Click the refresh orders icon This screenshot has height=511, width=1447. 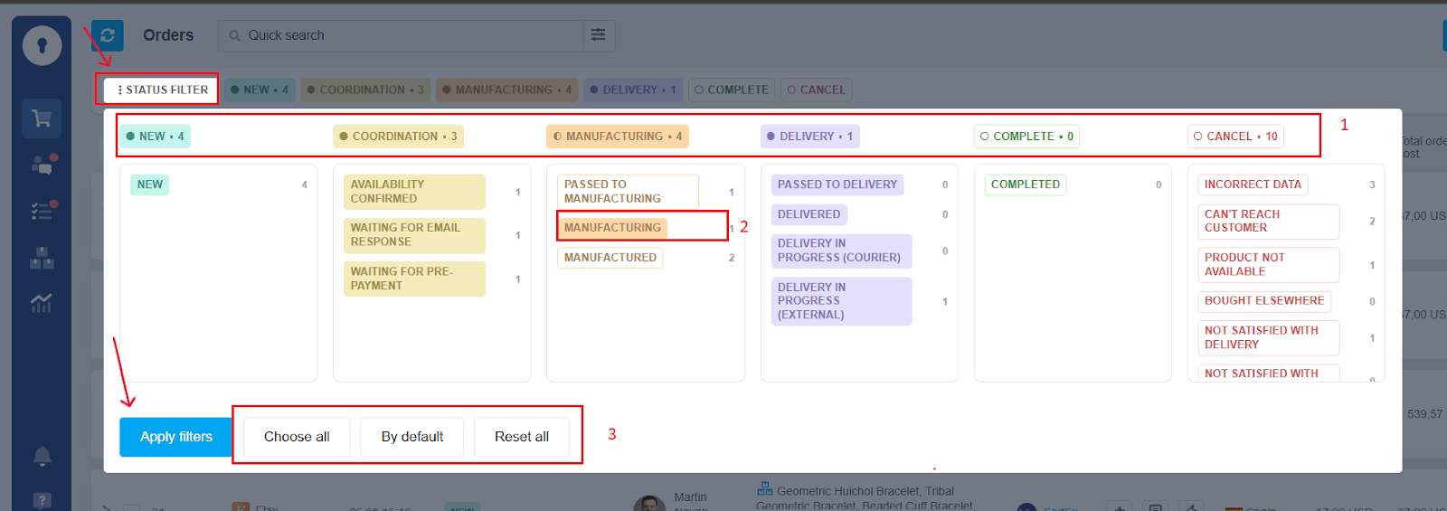coord(108,35)
